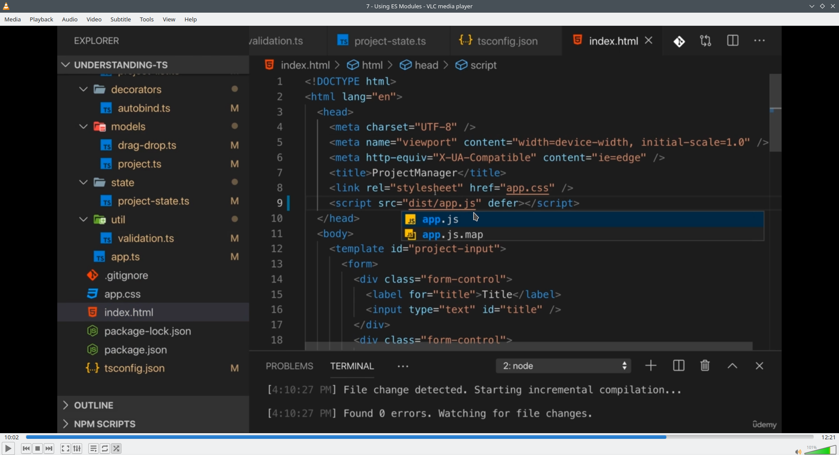
Task: Open the editor More Actions ellipsis
Action: [x=760, y=41]
